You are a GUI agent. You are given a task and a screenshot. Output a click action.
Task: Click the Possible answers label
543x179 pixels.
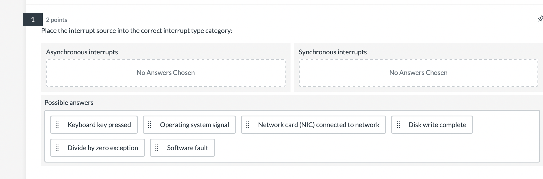click(x=69, y=103)
